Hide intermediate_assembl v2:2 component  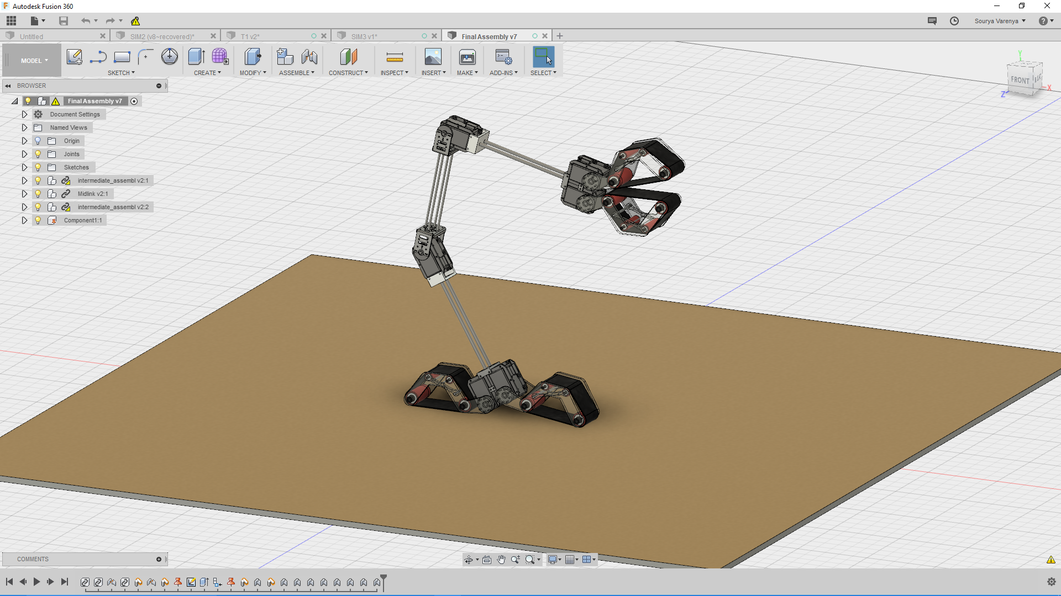coord(38,207)
